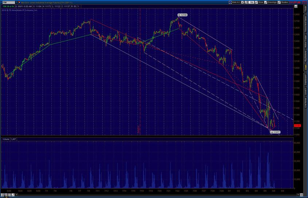The height and width of the screenshot is (198, 308).
Task: Open the Dashboard side tab
Action: coord(305,83)
